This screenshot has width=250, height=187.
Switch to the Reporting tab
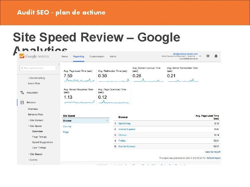point(78,56)
